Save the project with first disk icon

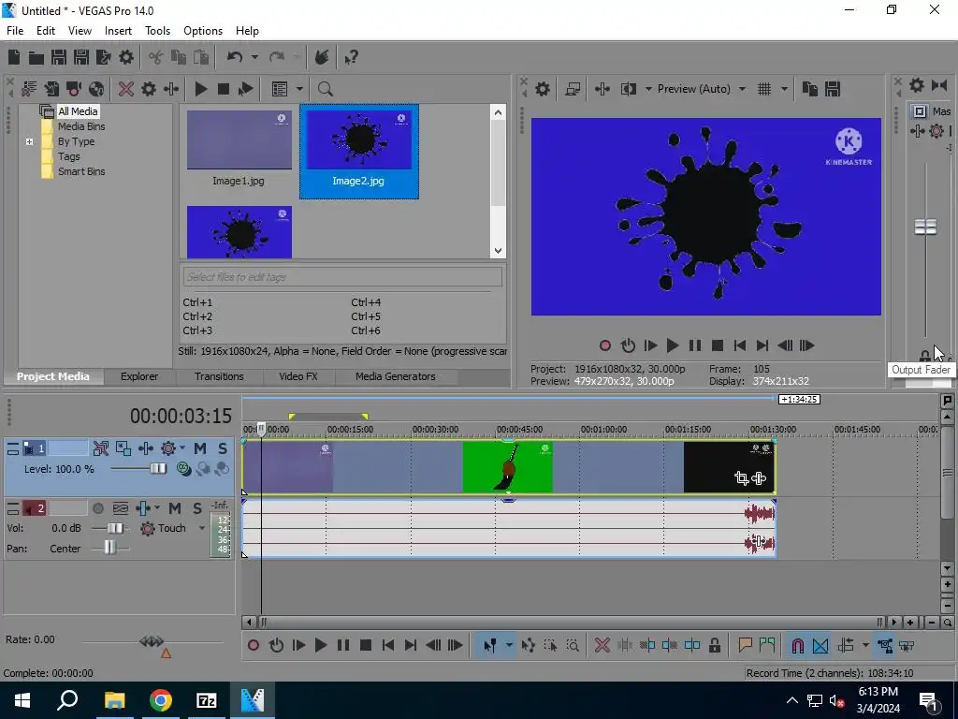[x=59, y=57]
